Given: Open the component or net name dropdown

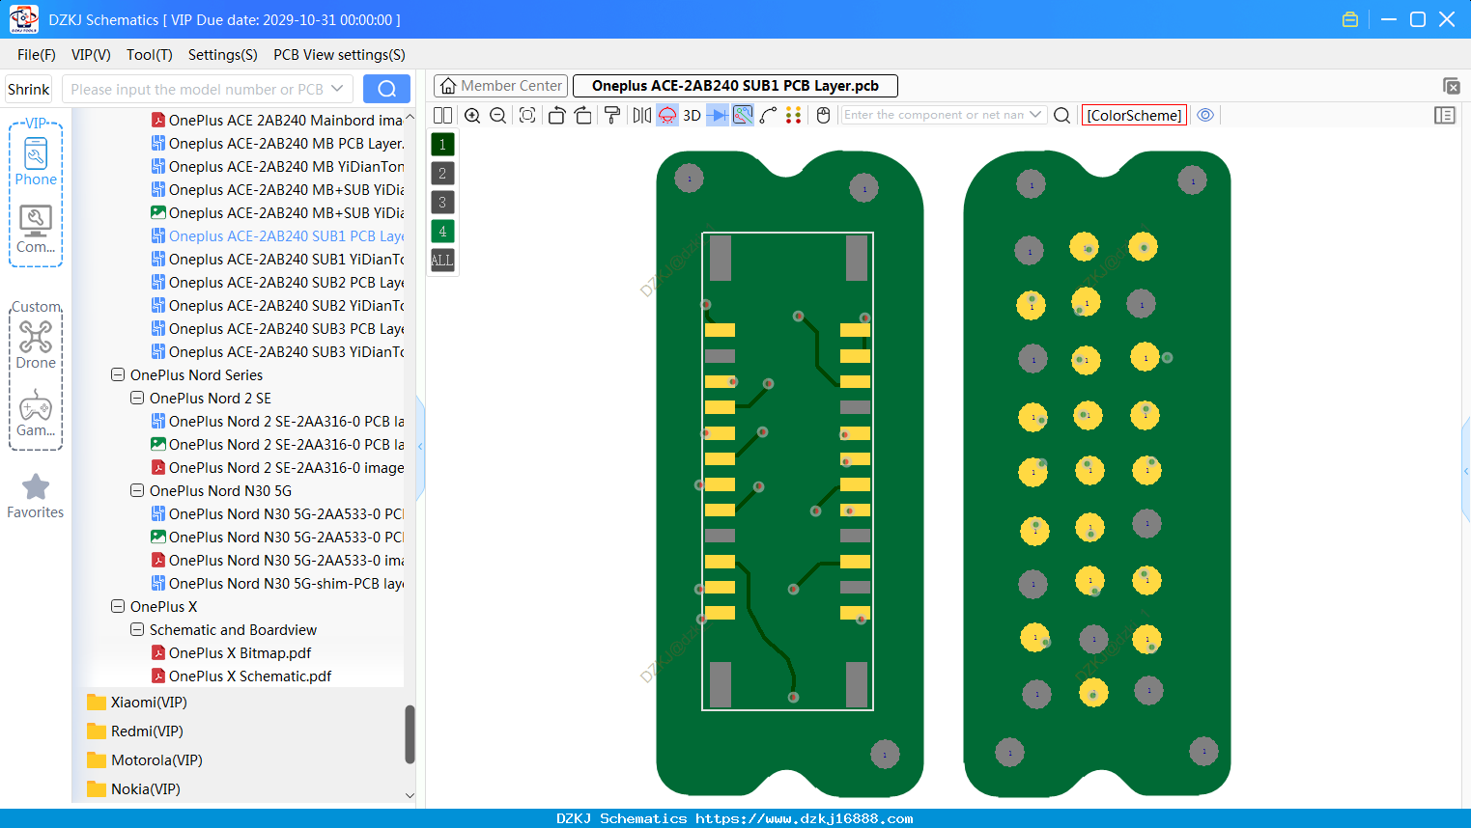Looking at the screenshot, I should 1036,115.
